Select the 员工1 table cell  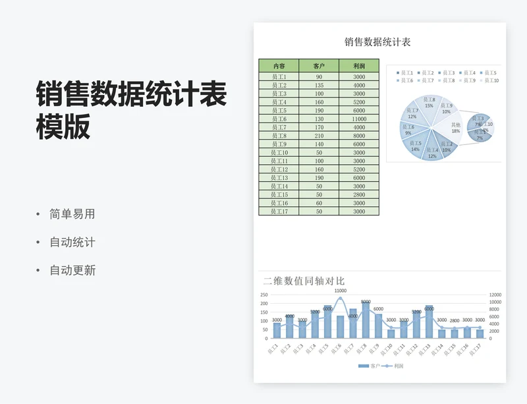pos(279,76)
